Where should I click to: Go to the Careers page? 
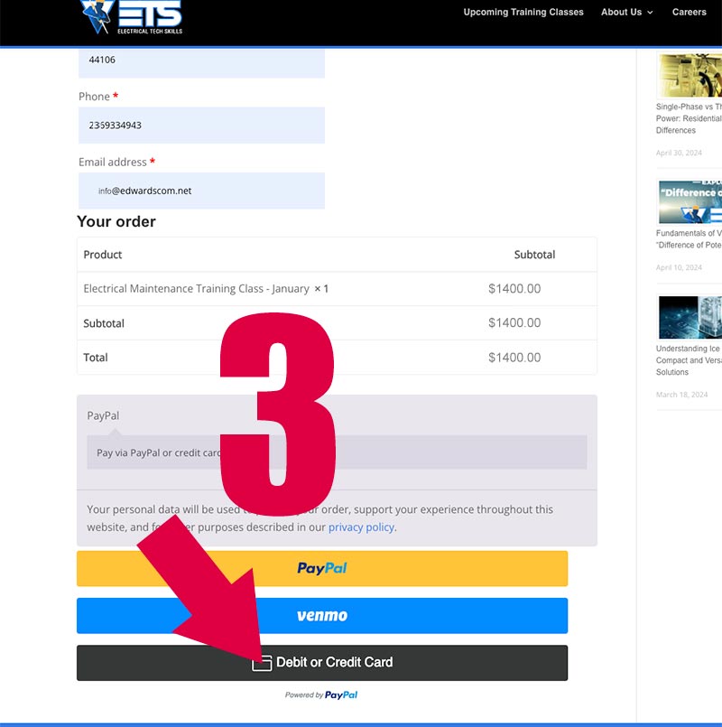pyautogui.click(x=689, y=13)
